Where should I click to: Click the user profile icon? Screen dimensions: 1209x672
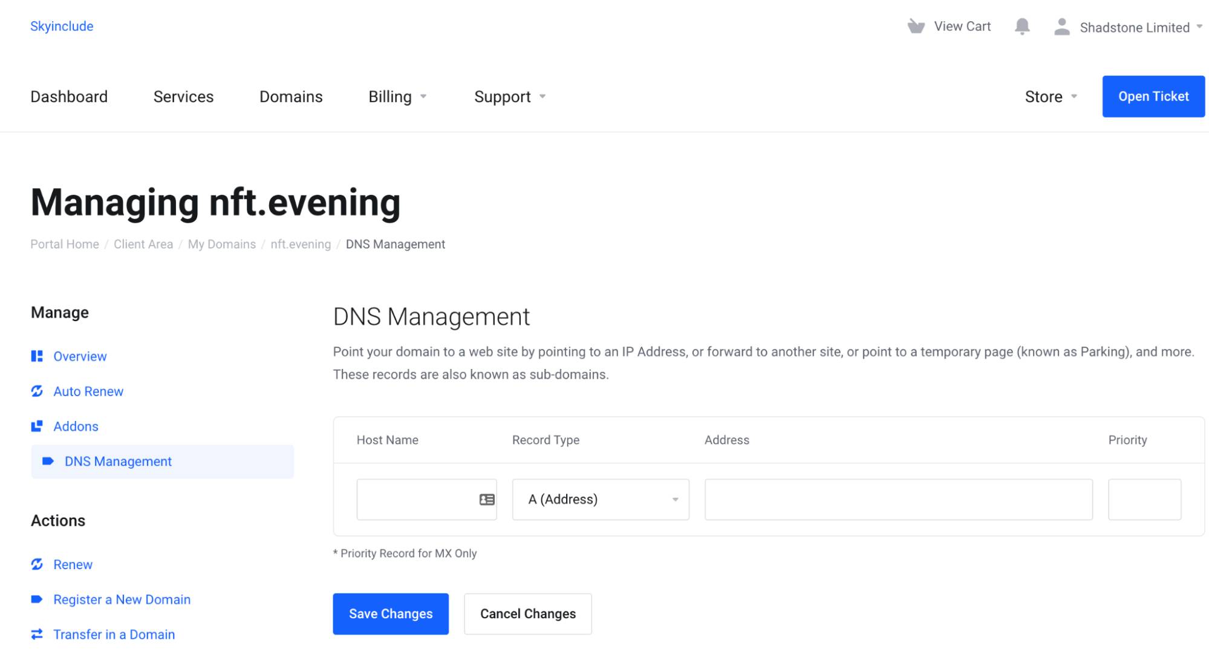tap(1061, 25)
